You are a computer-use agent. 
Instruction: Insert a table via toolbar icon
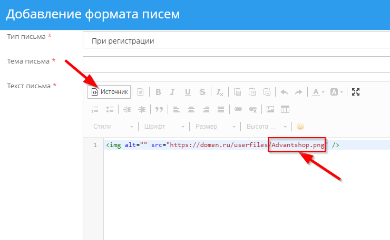click(285, 109)
